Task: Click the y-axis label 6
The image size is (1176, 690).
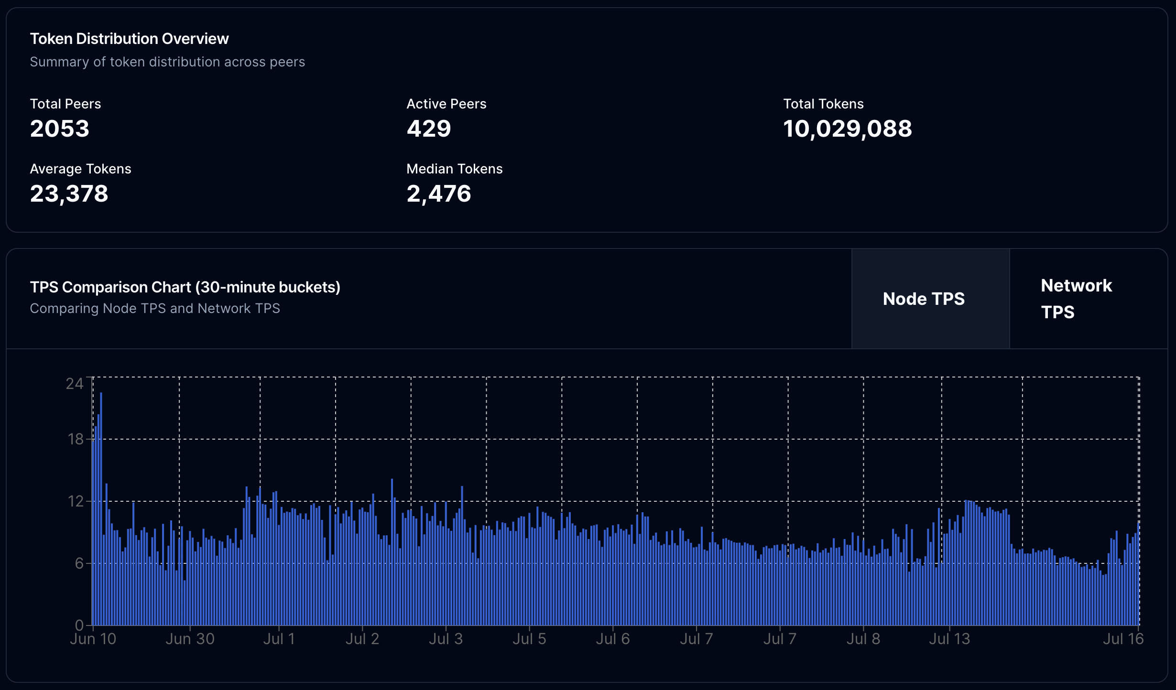Action: pos(79,563)
